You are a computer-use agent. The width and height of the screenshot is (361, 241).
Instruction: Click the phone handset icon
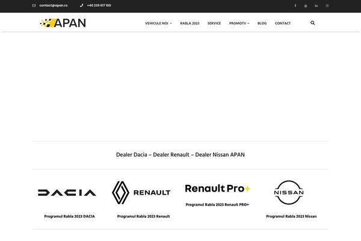(81, 5)
